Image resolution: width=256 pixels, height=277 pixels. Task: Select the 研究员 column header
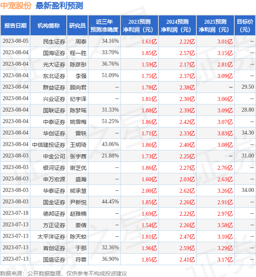pyautogui.click(x=77, y=26)
